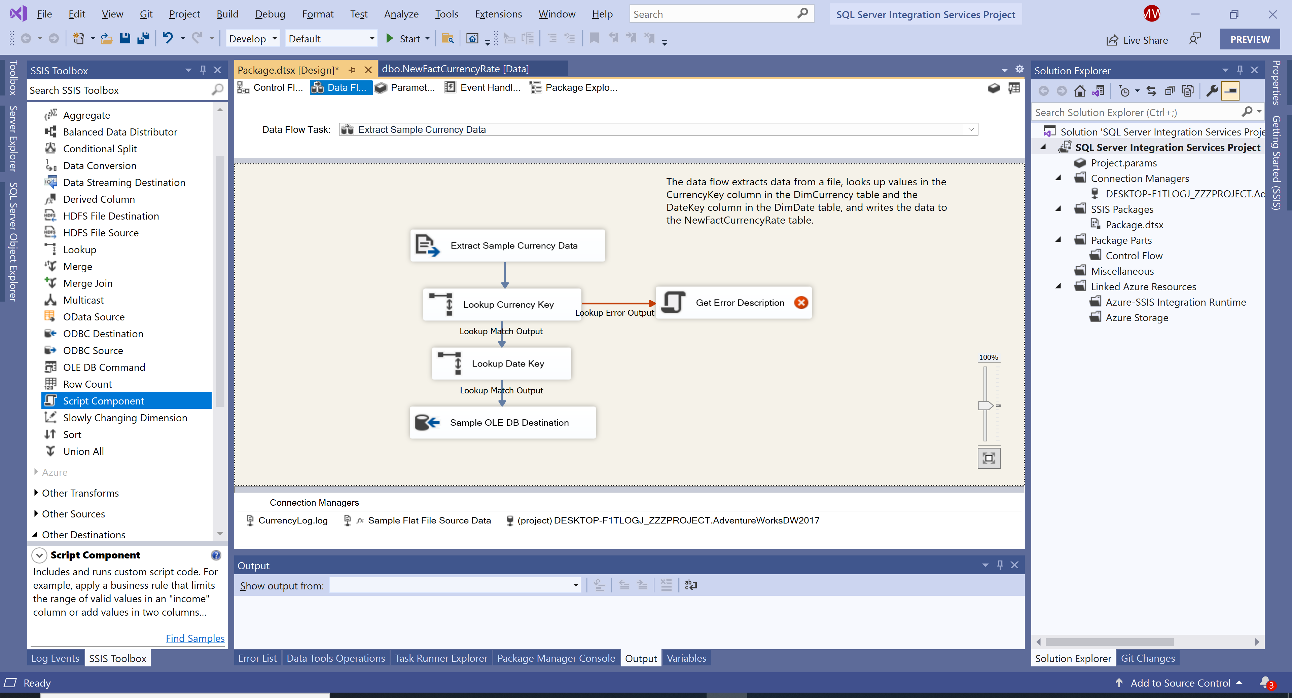
Task: Select the Script Component toolbox item
Action: [103, 401]
